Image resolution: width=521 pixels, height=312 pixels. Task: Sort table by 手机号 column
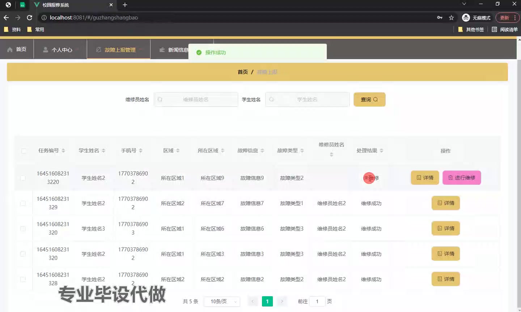[141, 151]
